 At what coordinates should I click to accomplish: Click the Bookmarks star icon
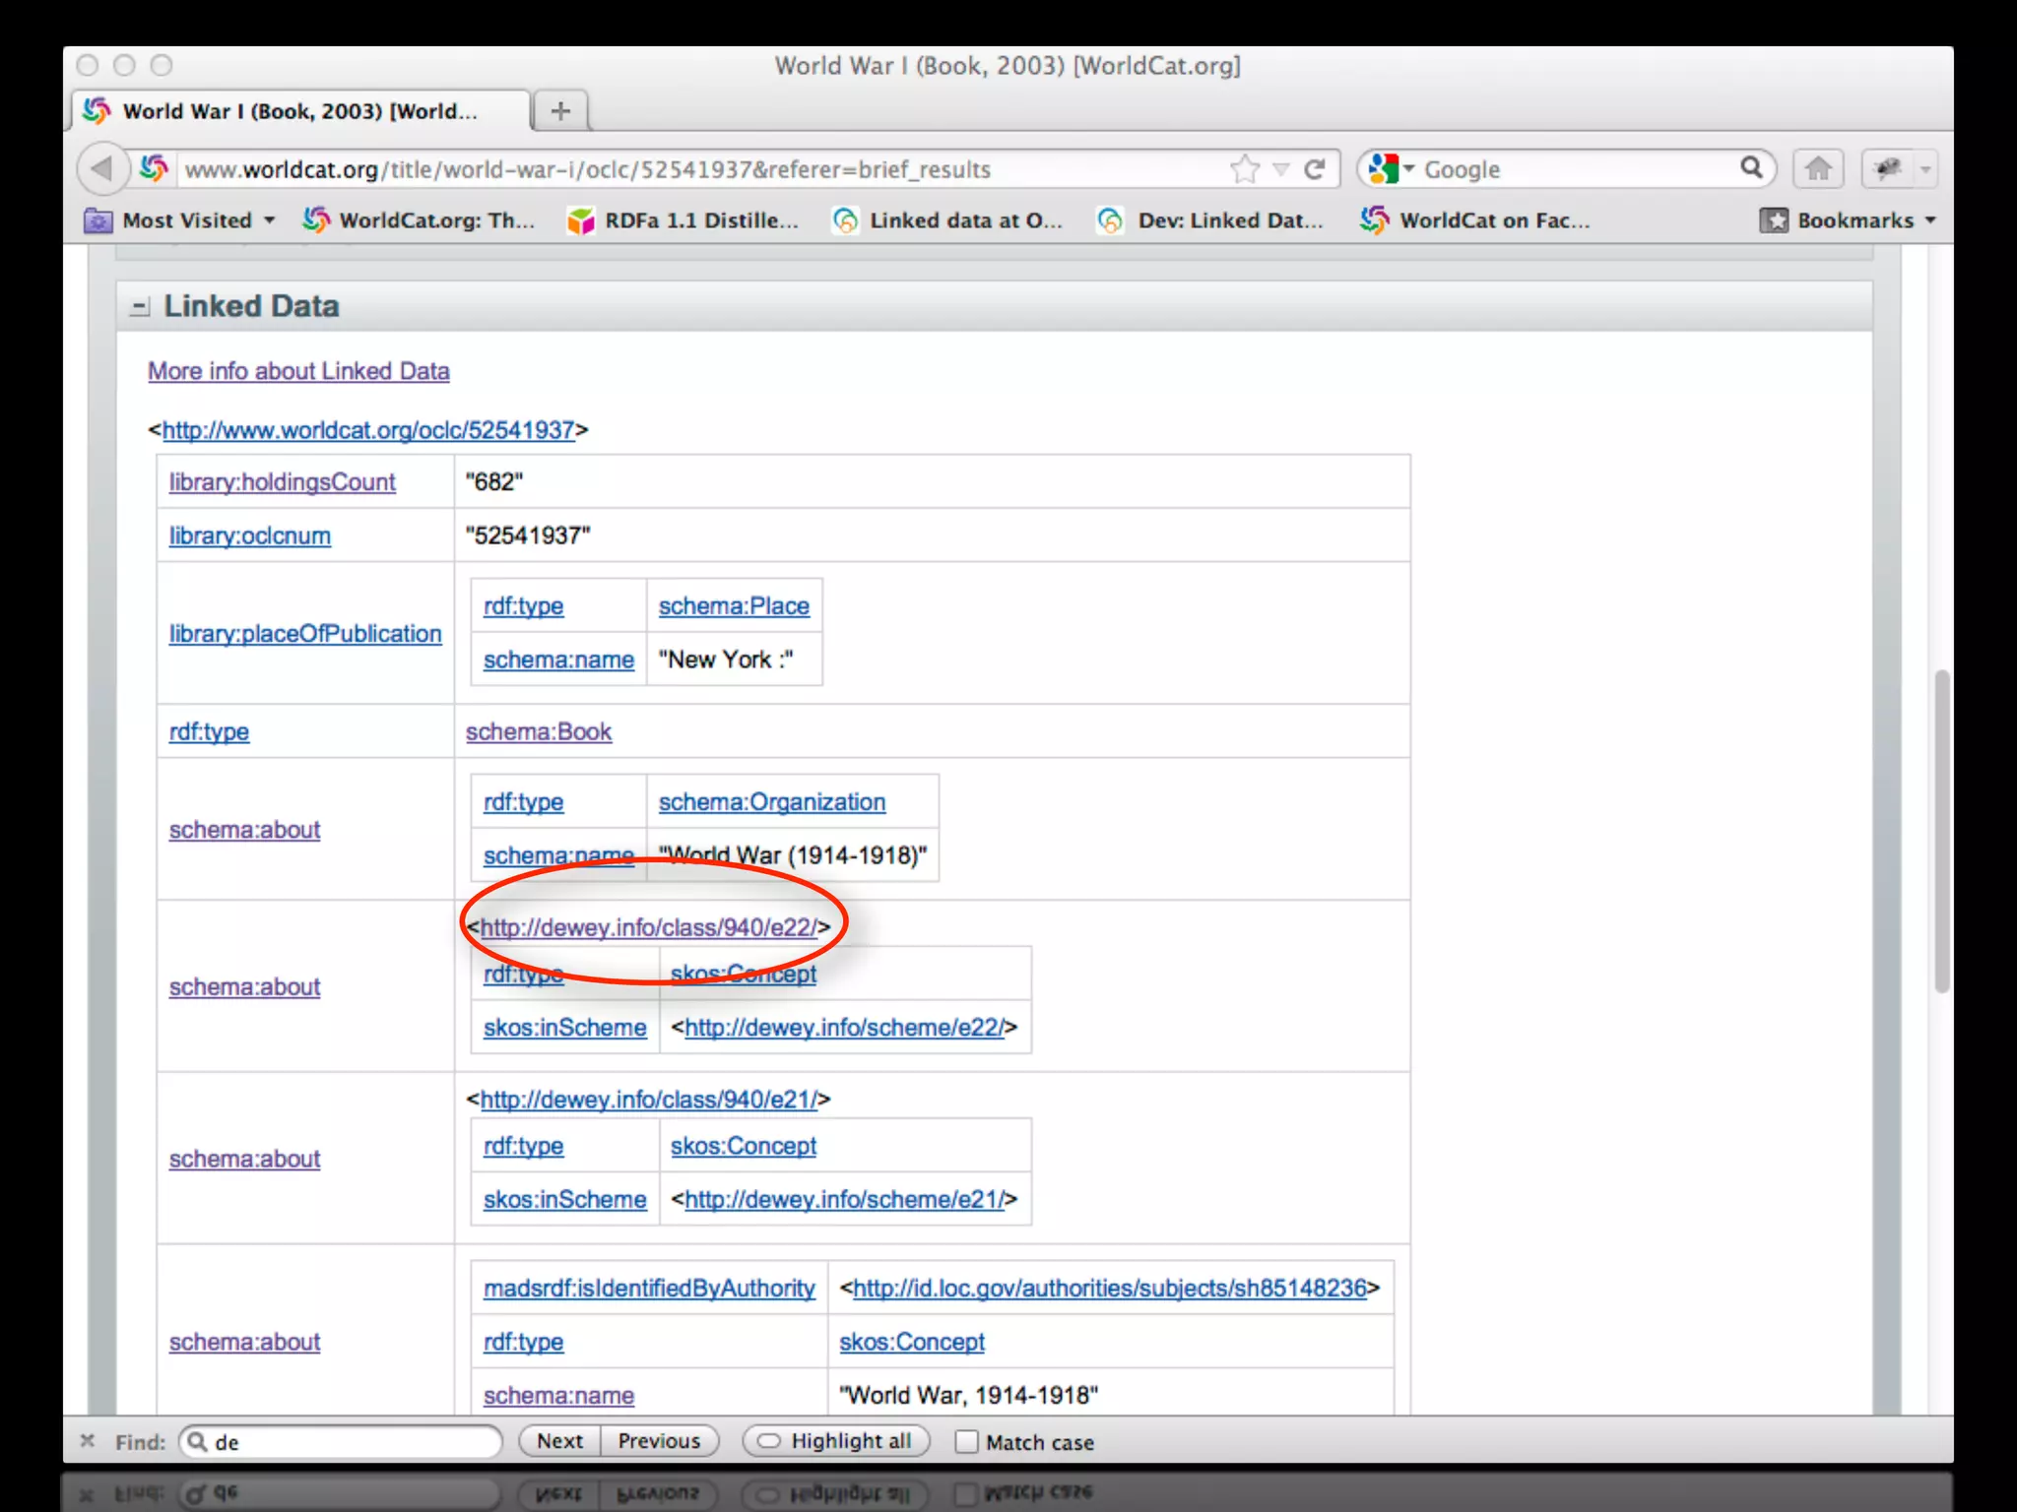click(x=1774, y=220)
